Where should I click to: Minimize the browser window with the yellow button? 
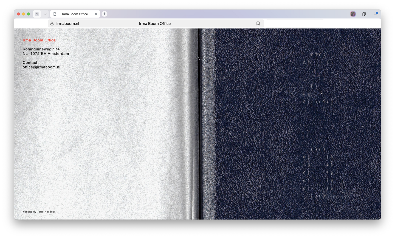click(24, 14)
